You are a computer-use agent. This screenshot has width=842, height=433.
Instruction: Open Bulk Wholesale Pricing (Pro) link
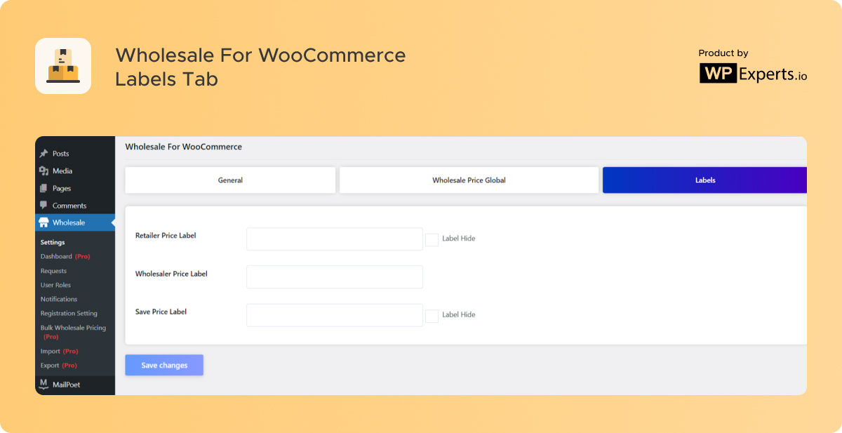[x=73, y=332]
